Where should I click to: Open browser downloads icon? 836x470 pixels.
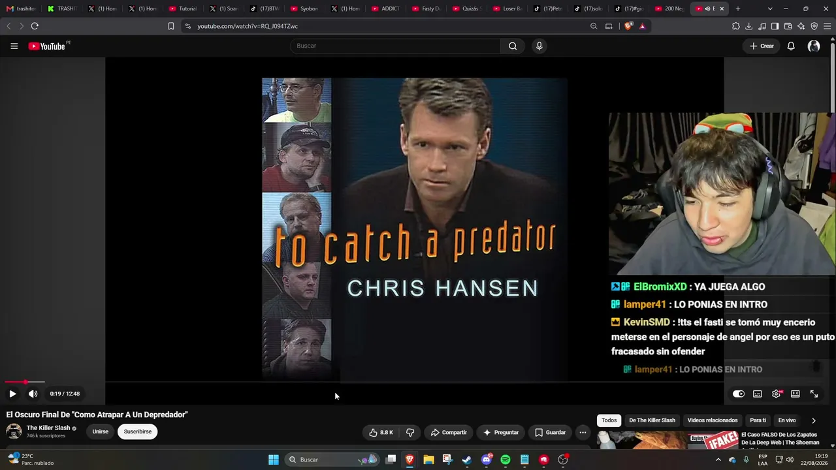pyautogui.click(x=749, y=26)
